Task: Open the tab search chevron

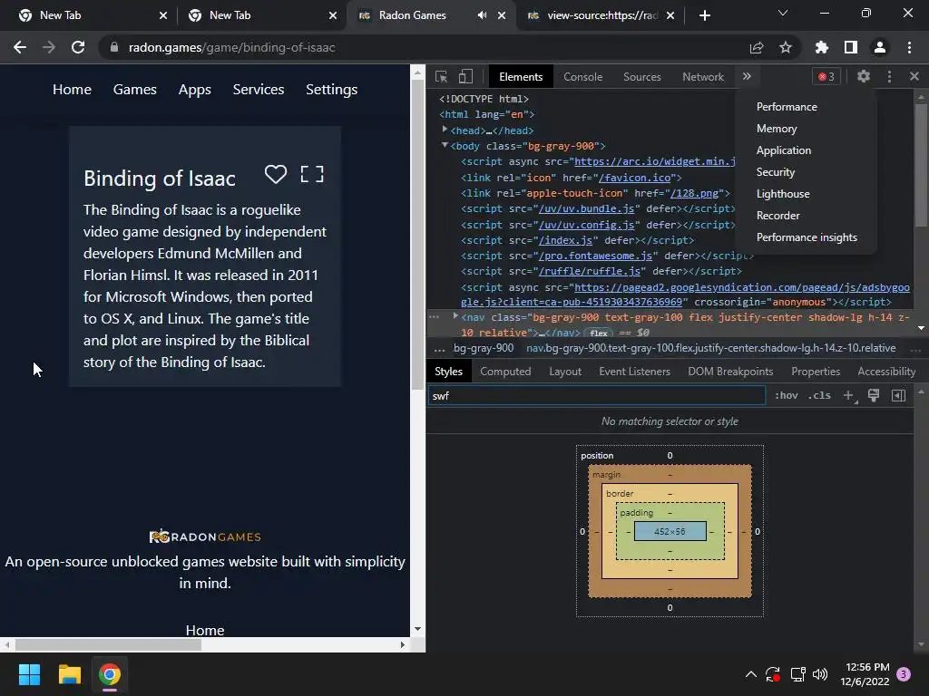Action: [783, 13]
